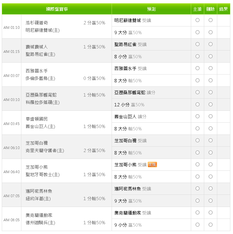Select 主推 radio for 舊金山巨人 讓分
This screenshot has width=233, height=234.
click(x=197, y=116)
